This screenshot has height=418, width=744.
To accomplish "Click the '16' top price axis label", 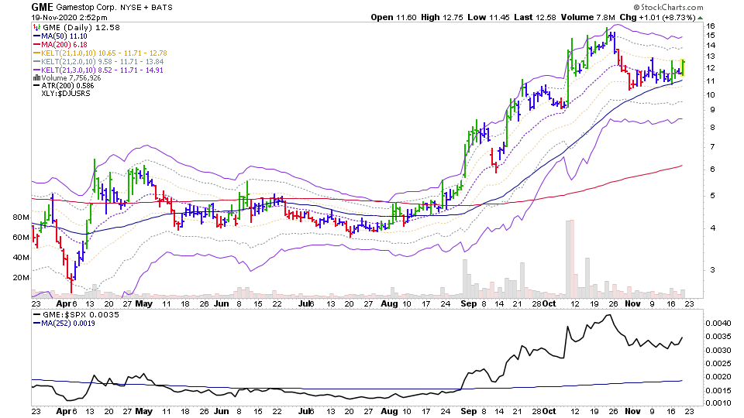I will (711, 26).
